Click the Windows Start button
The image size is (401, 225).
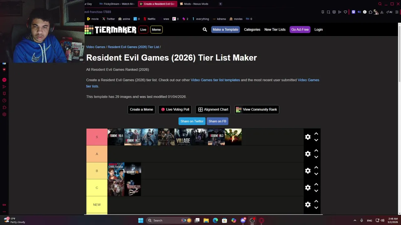click(x=141, y=220)
